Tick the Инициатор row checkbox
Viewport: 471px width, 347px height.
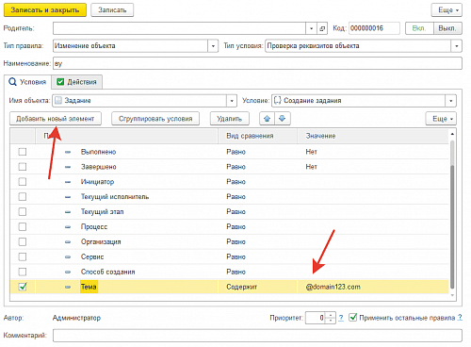(x=23, y=182)
